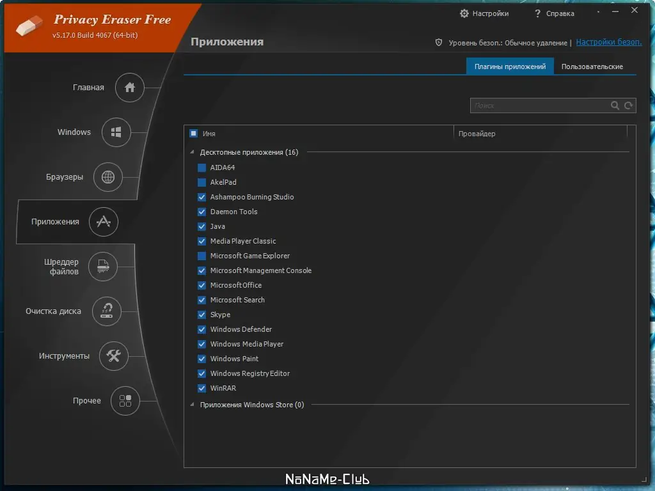This screenshot has height=491, width=655.
Task: Uncheck the Skype checkbox
Action: point(201,315)
